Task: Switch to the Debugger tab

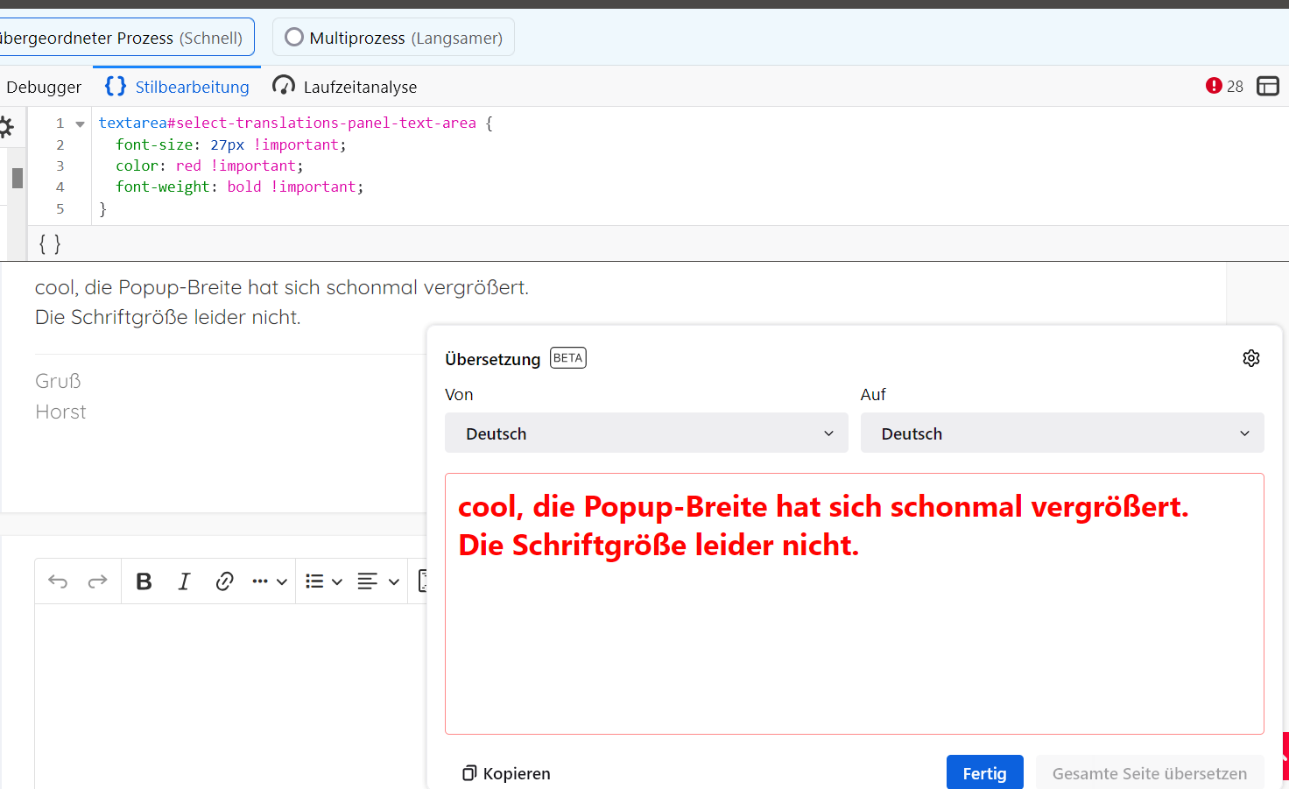Action: [44, 87]
